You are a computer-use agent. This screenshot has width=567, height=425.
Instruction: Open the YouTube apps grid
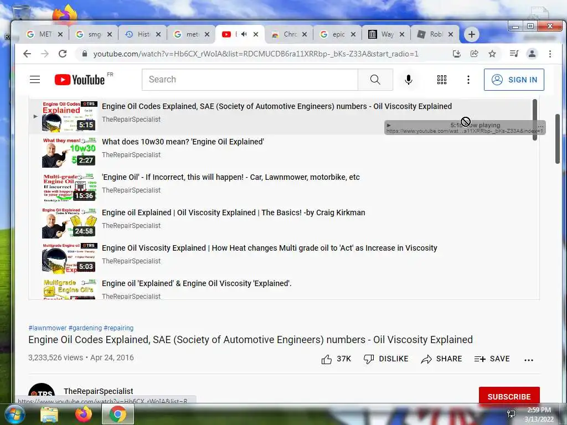coord(441,80)
